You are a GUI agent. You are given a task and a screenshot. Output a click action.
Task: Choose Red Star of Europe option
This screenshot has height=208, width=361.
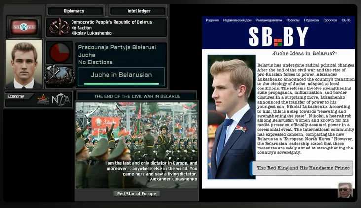(x=137, y=194)
